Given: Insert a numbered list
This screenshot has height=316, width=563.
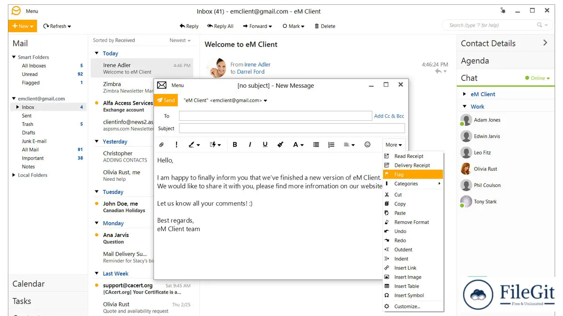Looking at the screenshot, I should (331, 144).
